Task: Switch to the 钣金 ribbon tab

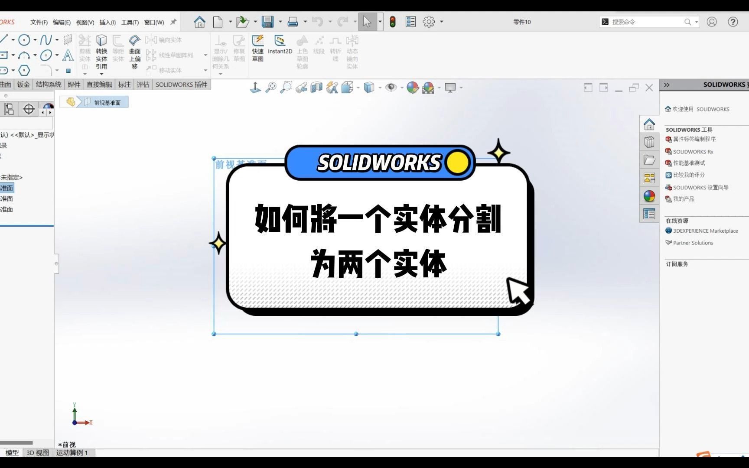Action: [x=23, y=84]
